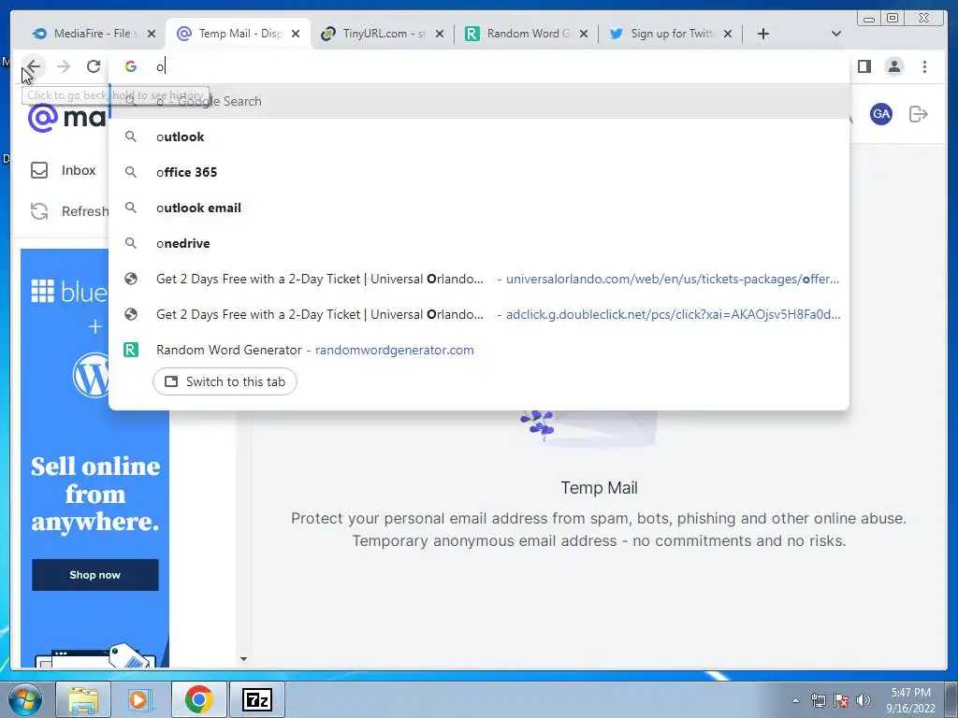The image size is (958, 718).
Task: Go back using the browser back arrow
Action: pyautogui.click(x=34, y=66)
